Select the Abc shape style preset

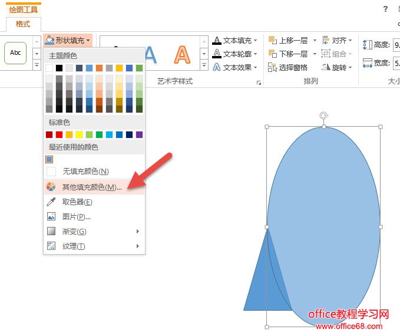coord(15,53)
